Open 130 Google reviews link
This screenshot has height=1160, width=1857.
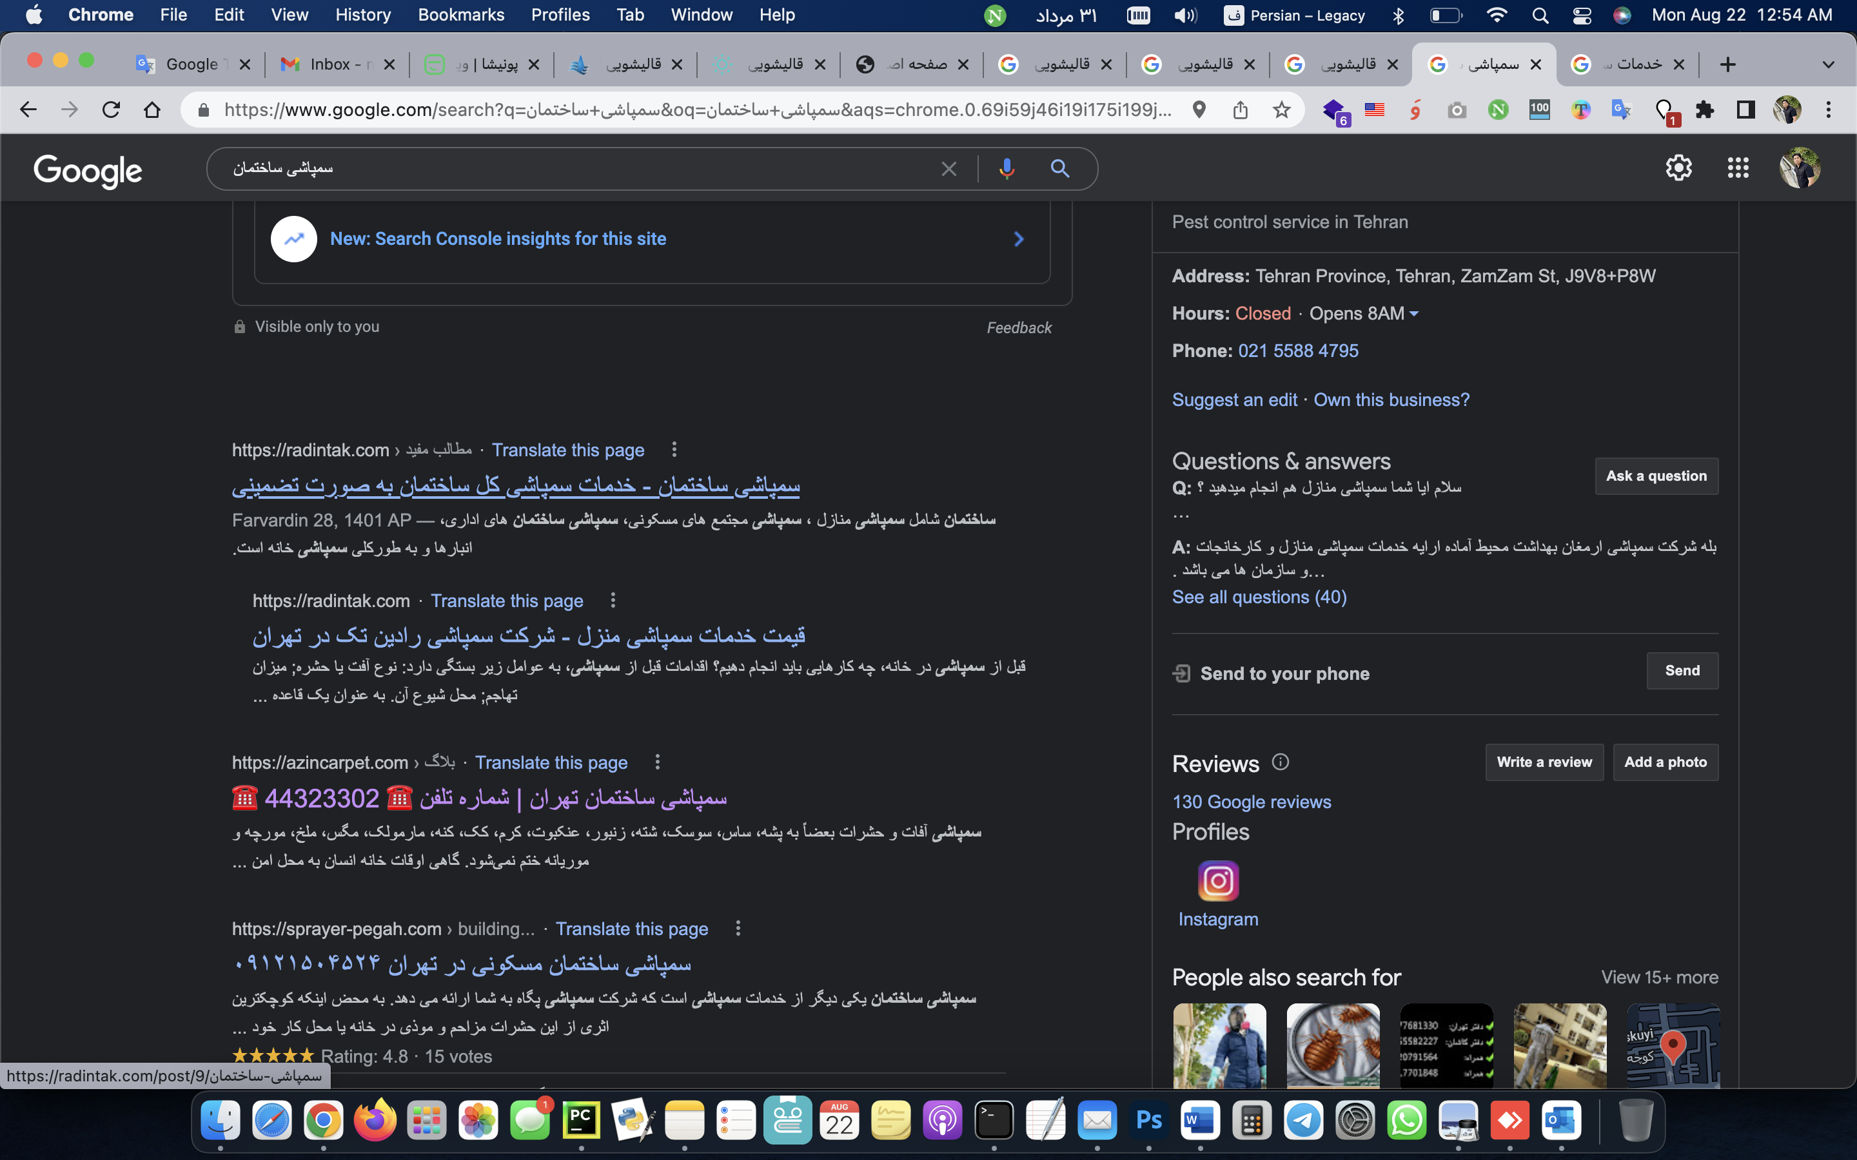click(x=1252, y=802)
